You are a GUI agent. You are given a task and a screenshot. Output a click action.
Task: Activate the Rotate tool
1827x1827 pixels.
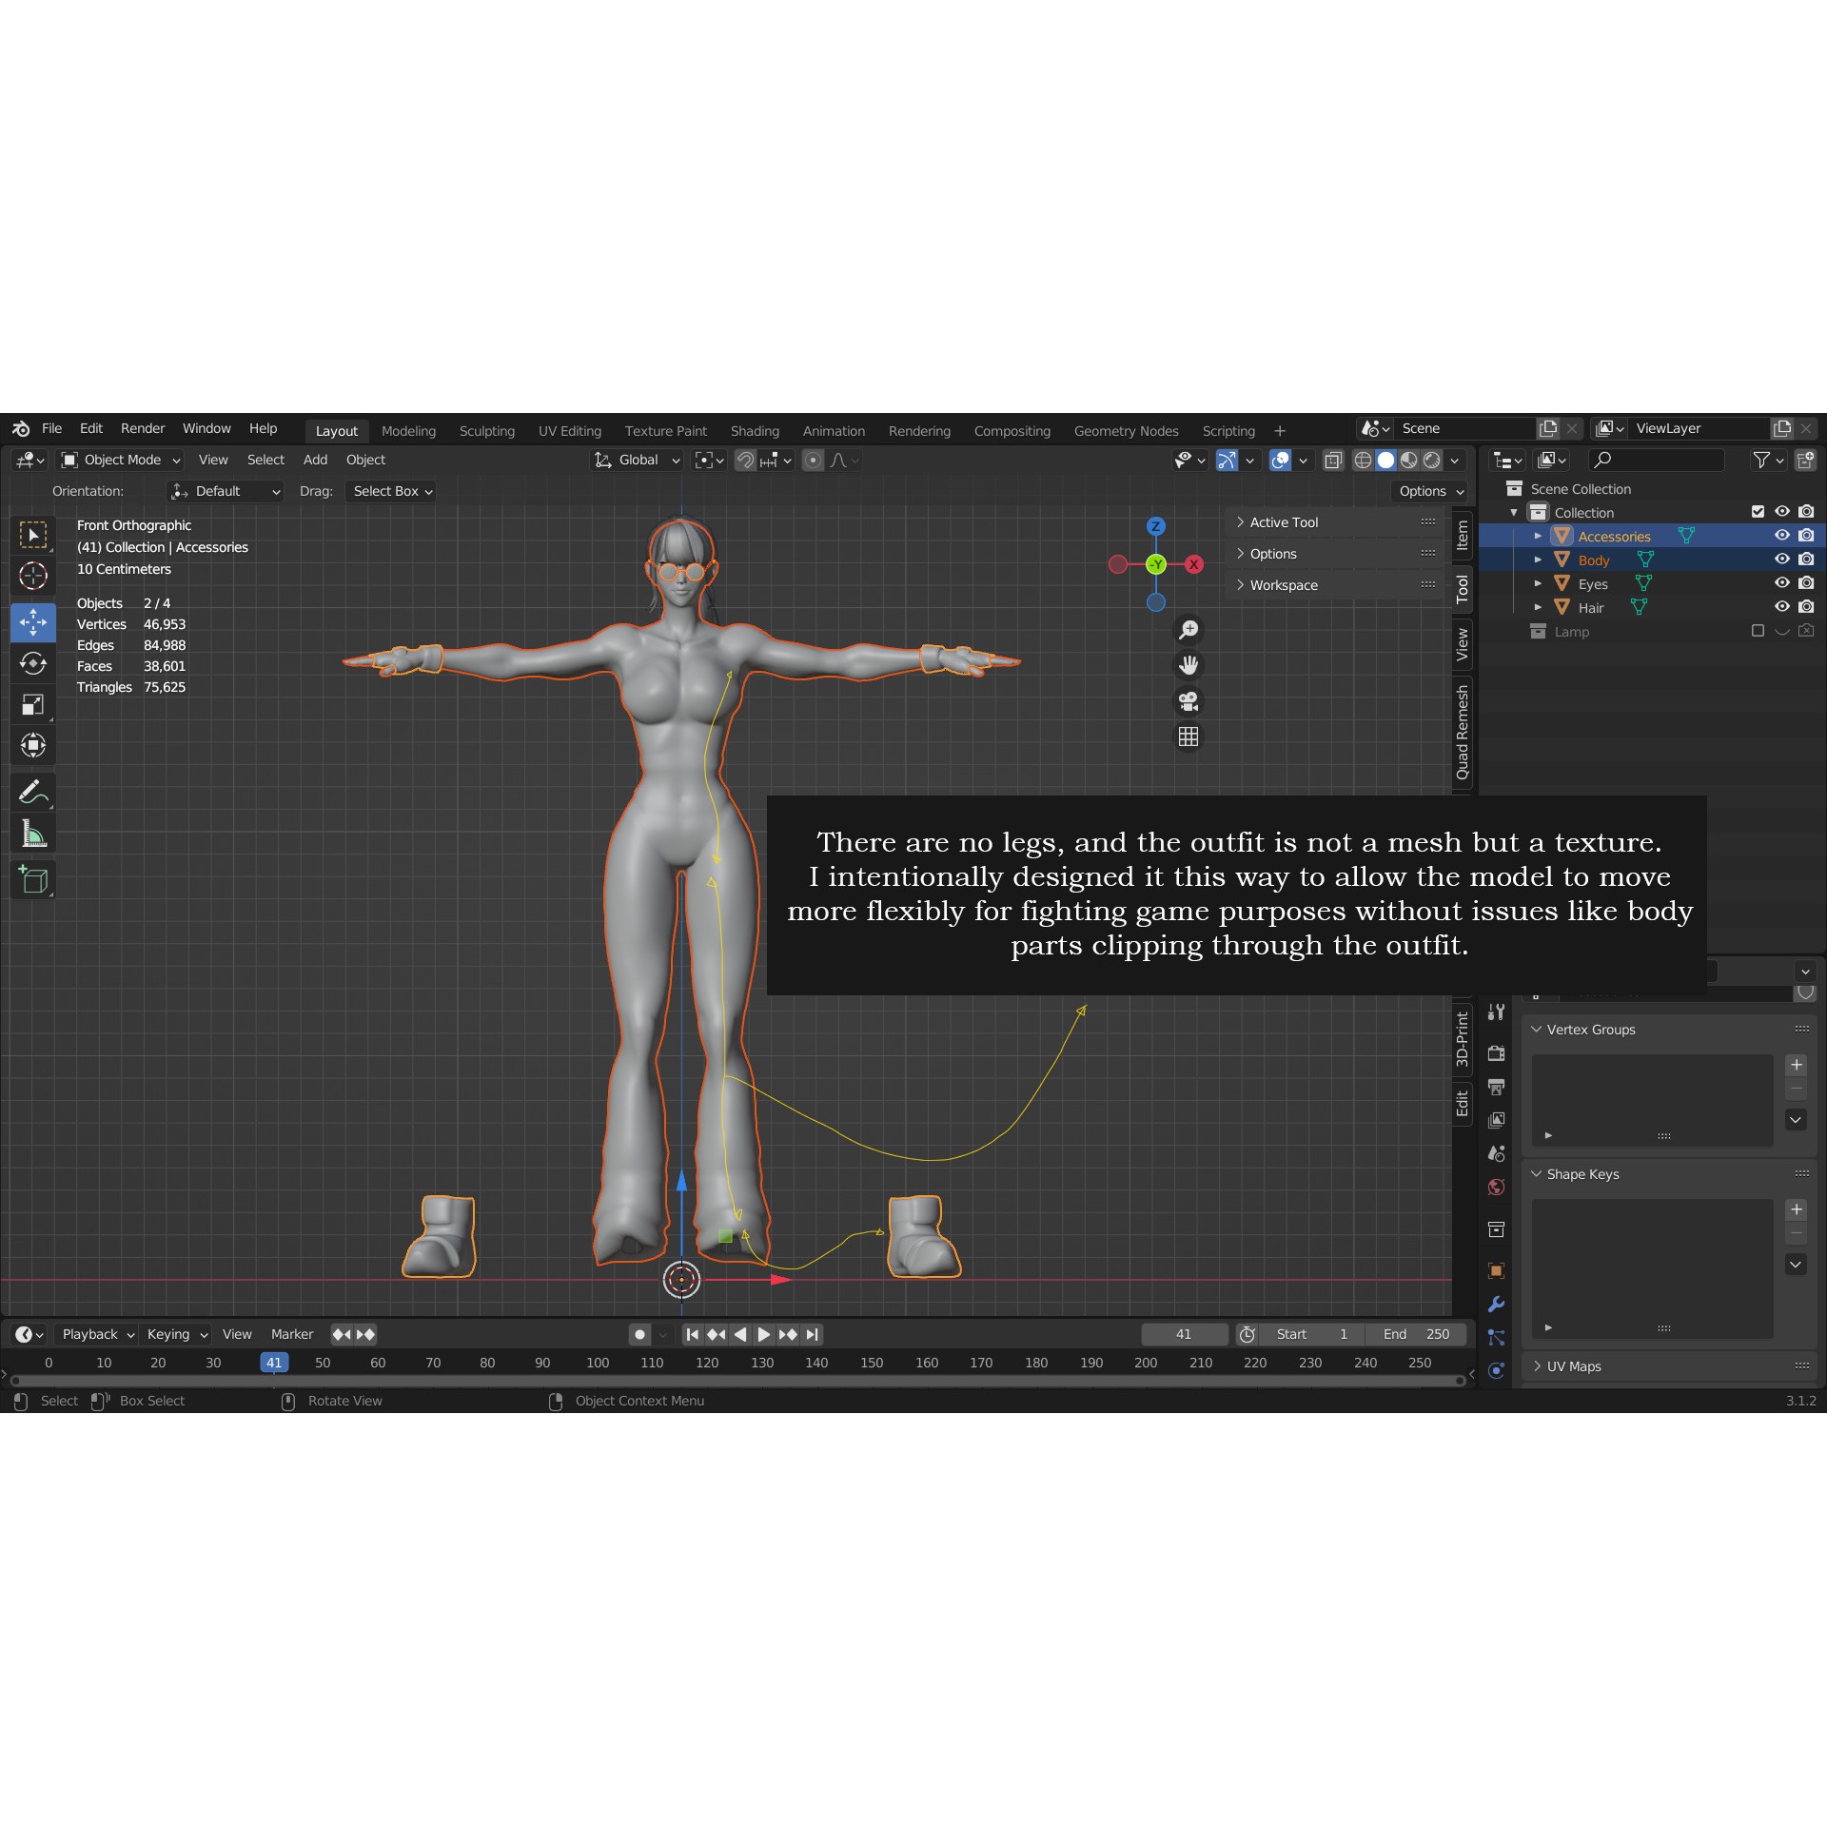tap(33, 663)
